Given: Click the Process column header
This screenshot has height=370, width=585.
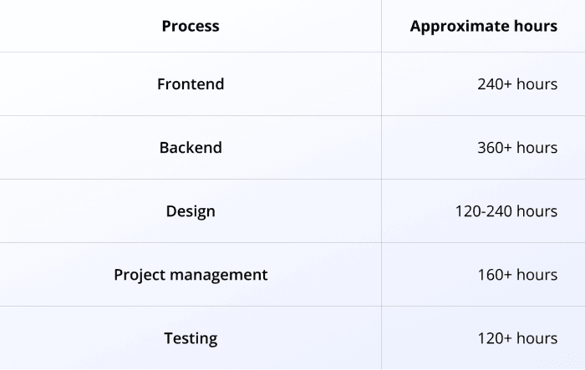Looking at the screenshot, I should 191,26.
